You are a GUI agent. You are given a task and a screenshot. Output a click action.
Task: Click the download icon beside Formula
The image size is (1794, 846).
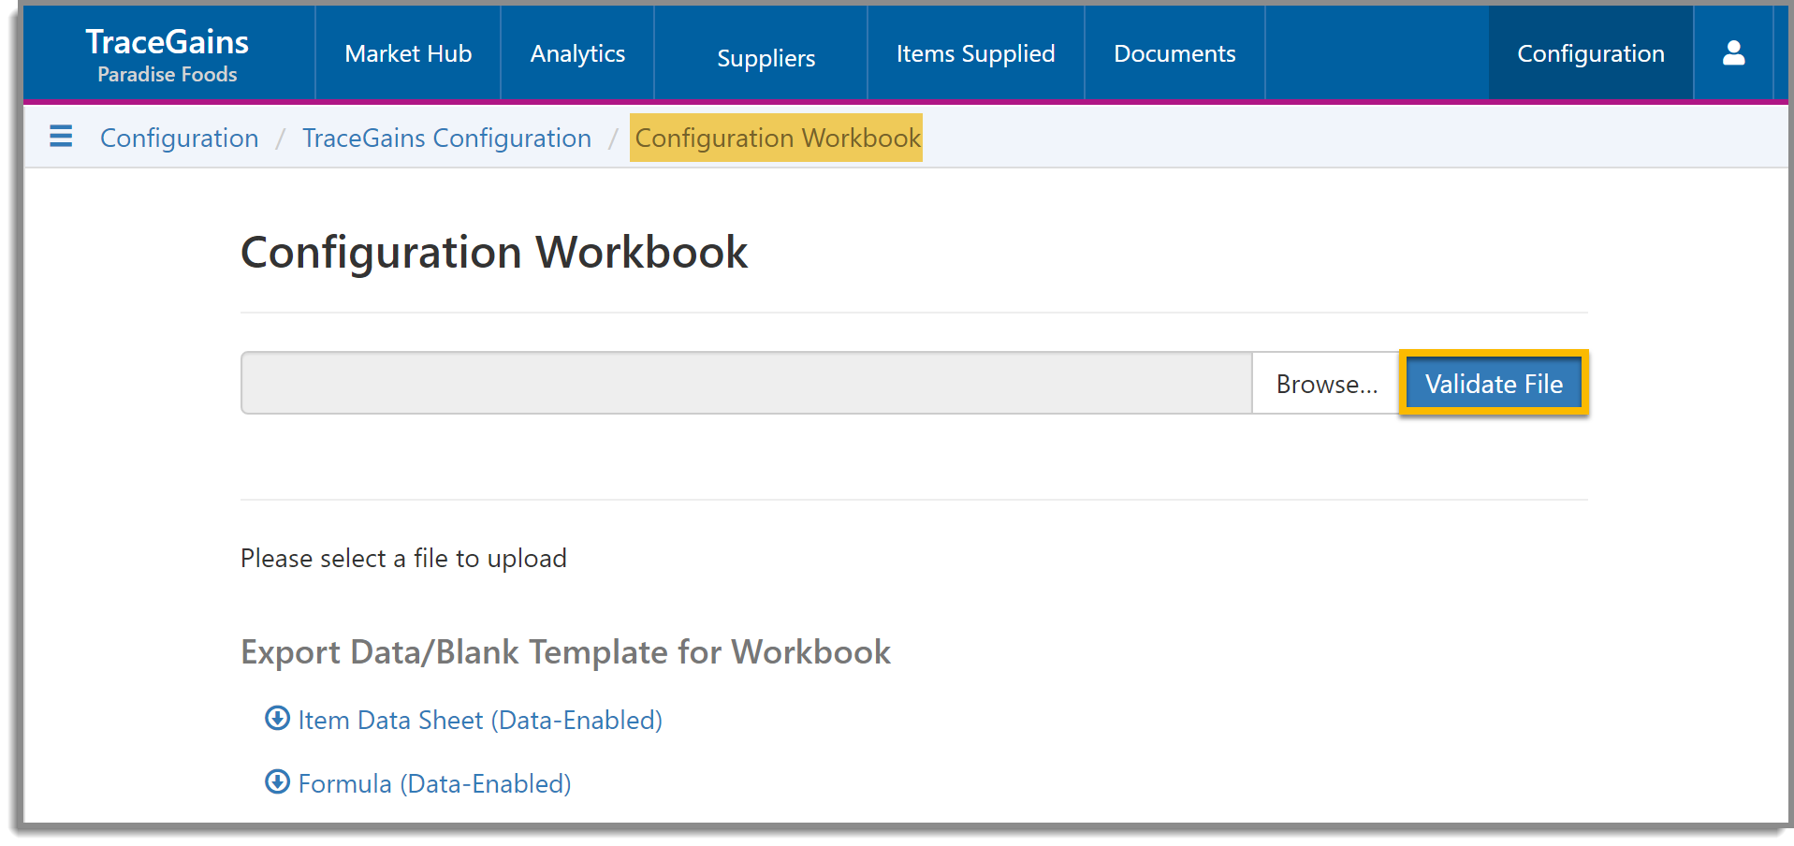(276, 782)
